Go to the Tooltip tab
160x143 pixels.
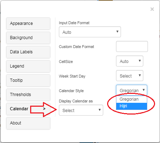click(x=28, y=80)
